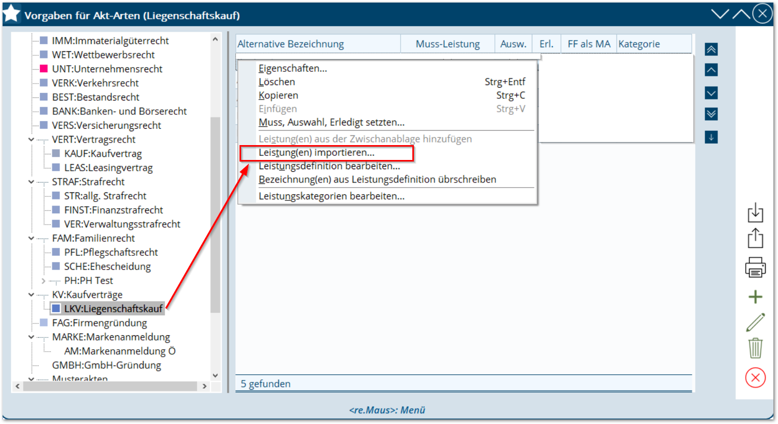Click the Ausw. column header
The height and width of the screenshot is (424, 778).
coord(513,44)
